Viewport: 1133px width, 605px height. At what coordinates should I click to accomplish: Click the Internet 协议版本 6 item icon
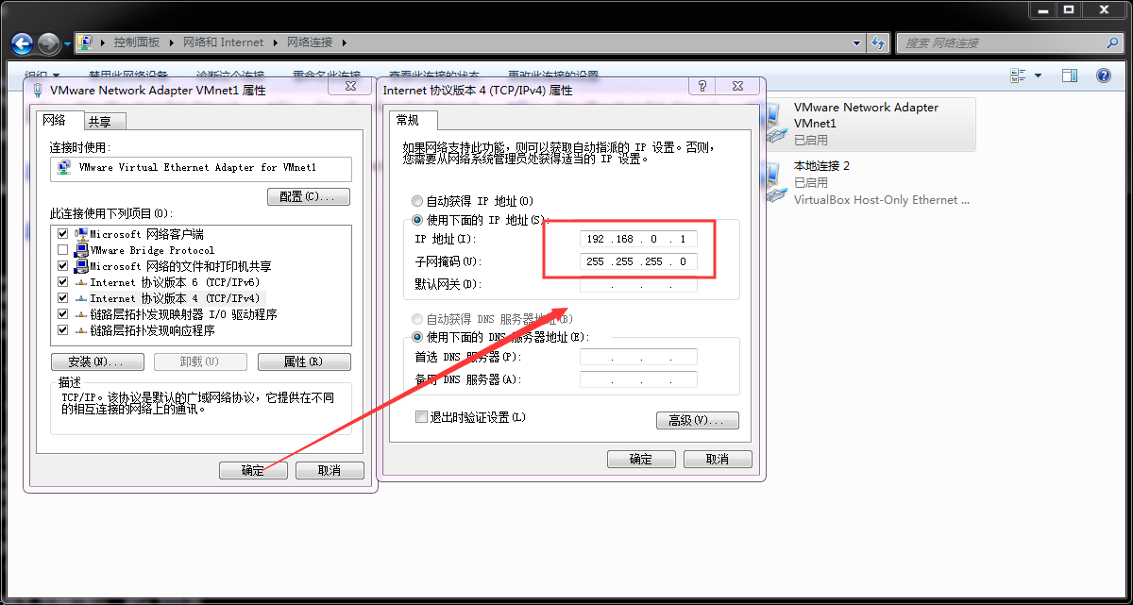[81, 282]
